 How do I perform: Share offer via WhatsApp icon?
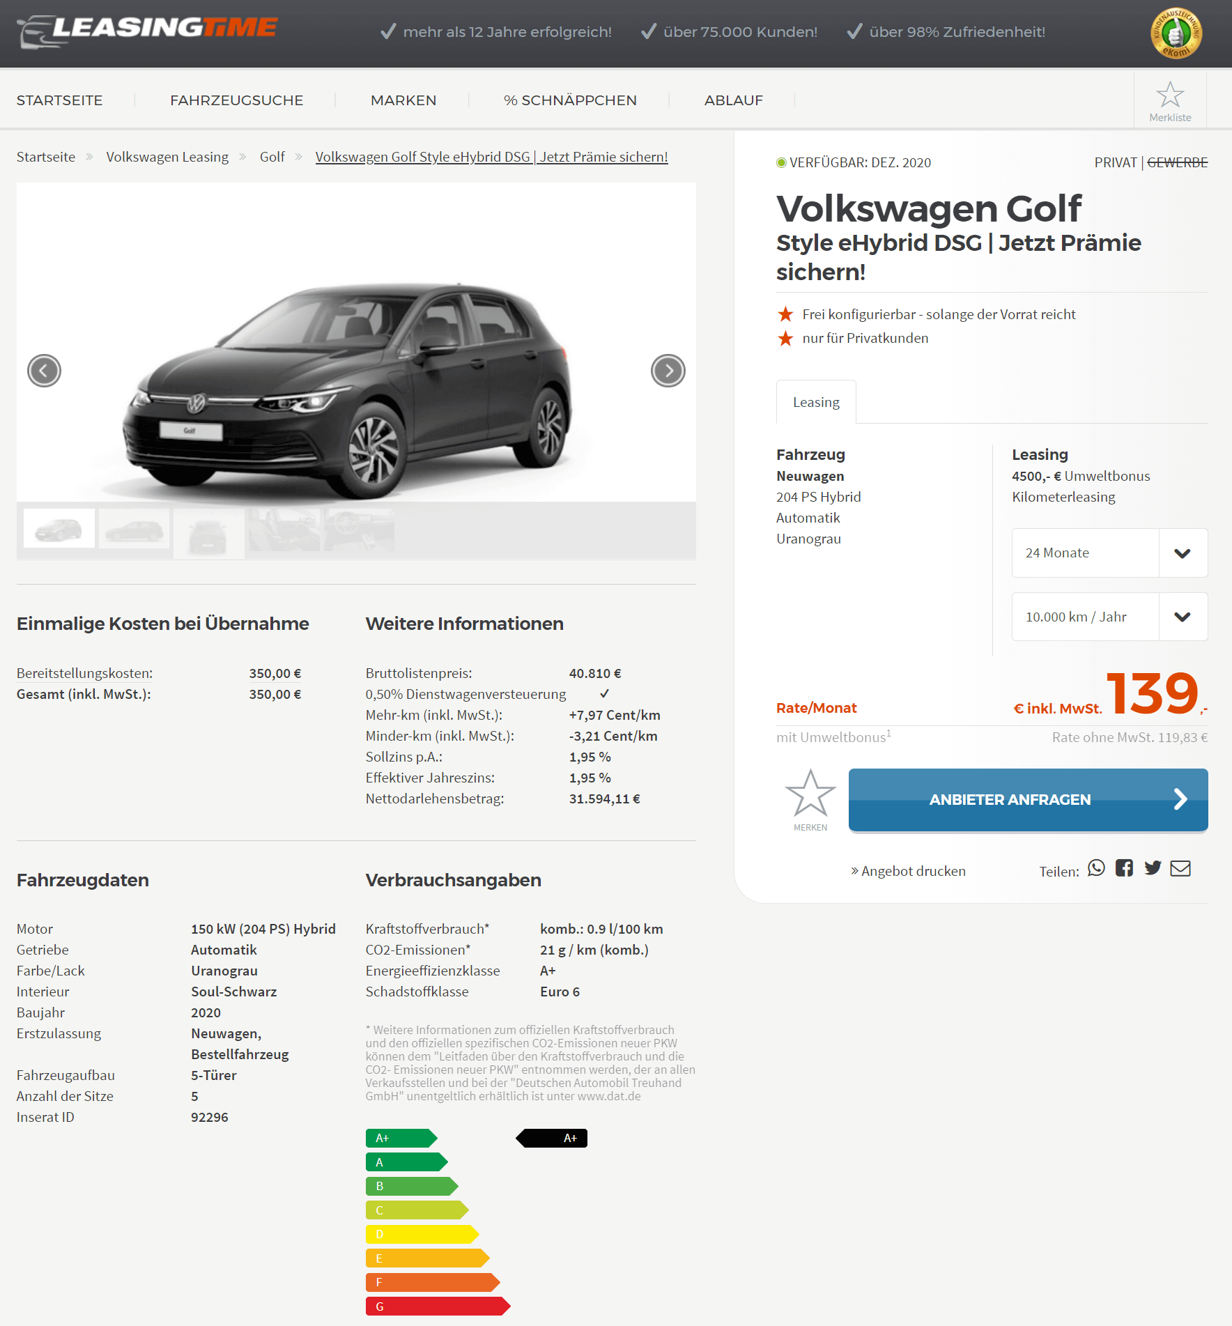[1096, 868]
